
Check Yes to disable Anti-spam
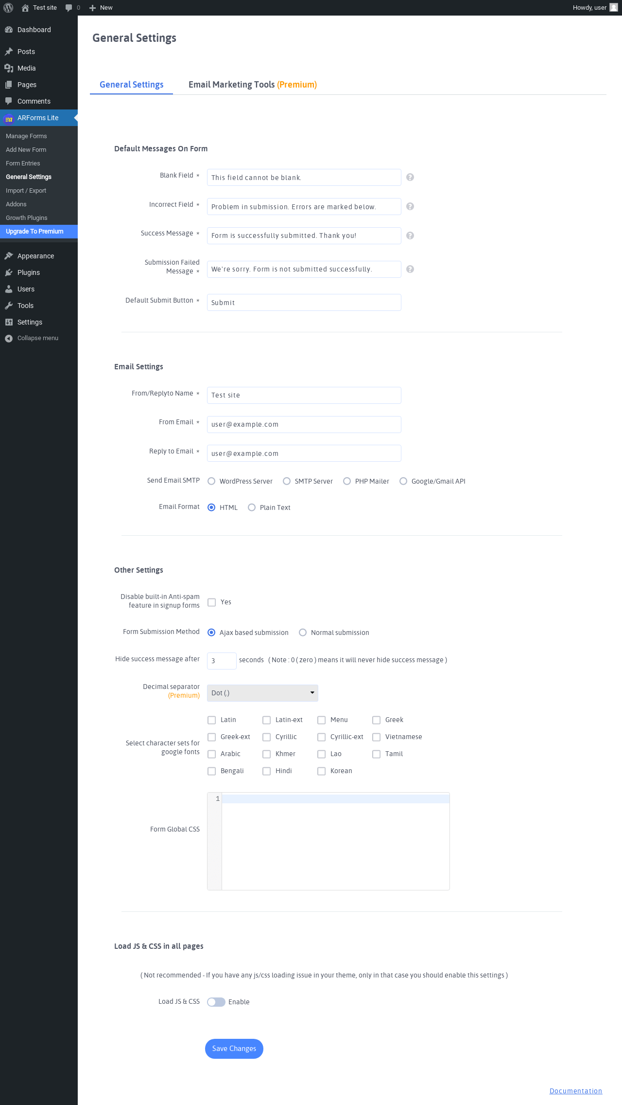[x=211, y=602]
